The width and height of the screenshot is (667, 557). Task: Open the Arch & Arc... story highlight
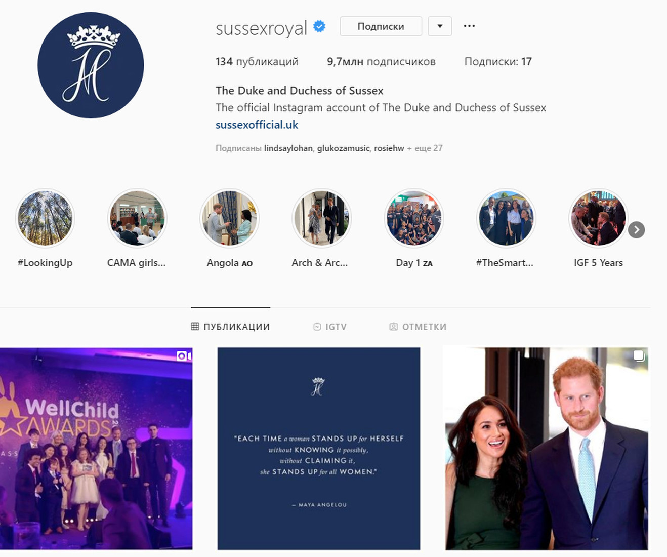(x=321, y=218)
